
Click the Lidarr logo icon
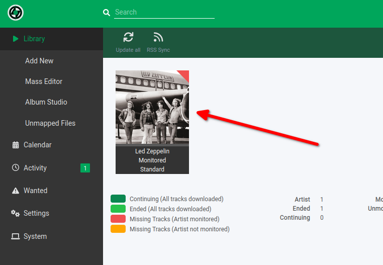click(x=16, y=13)
